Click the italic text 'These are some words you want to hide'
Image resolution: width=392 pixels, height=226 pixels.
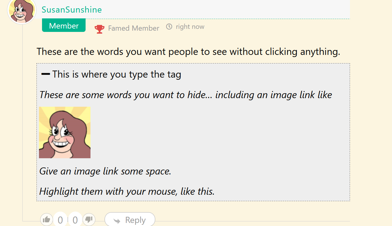pyautogui.click(x=123, y=94)
